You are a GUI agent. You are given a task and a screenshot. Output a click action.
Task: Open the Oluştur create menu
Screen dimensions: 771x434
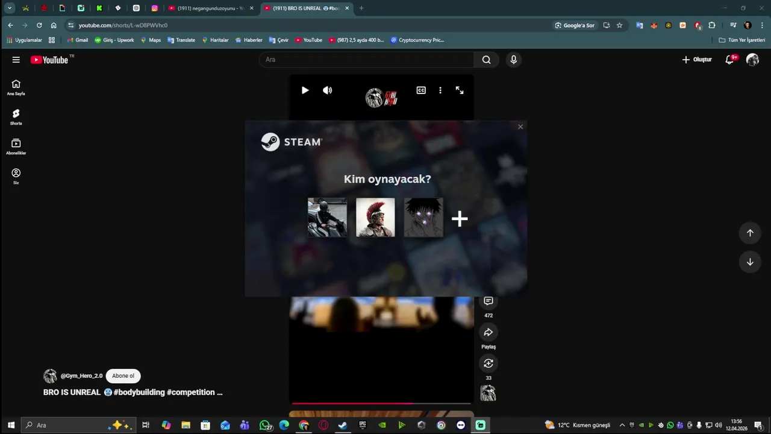(x=697, y=60)
